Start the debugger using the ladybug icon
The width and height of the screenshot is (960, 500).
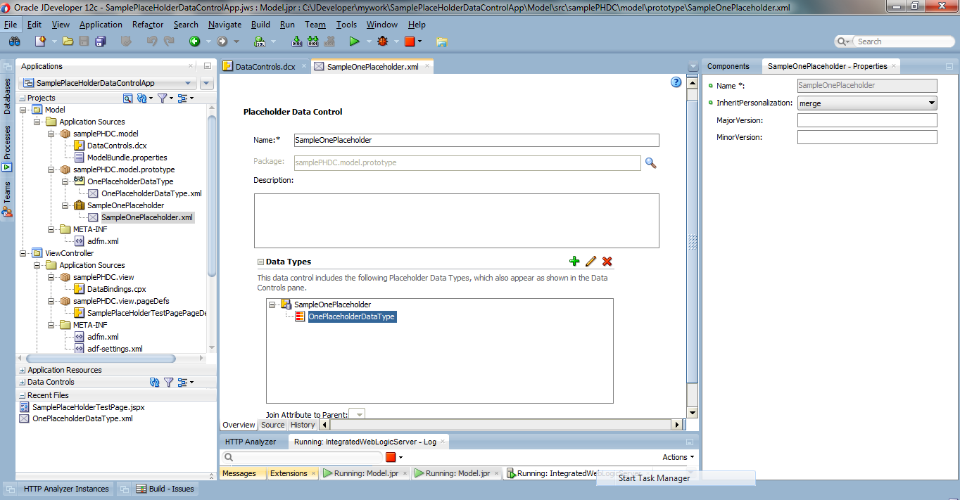point(382,41)
